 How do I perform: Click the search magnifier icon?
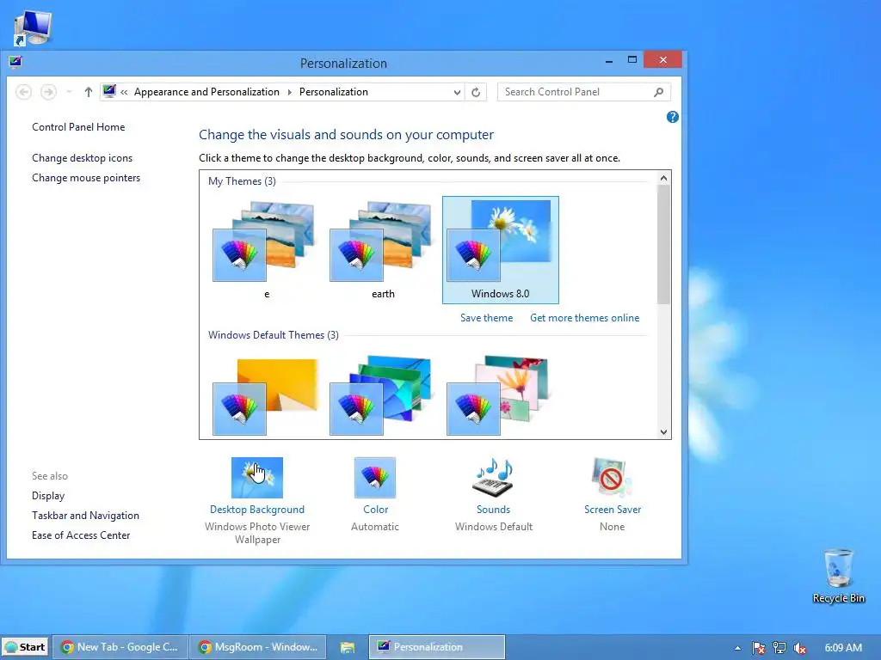pos(658,92)
